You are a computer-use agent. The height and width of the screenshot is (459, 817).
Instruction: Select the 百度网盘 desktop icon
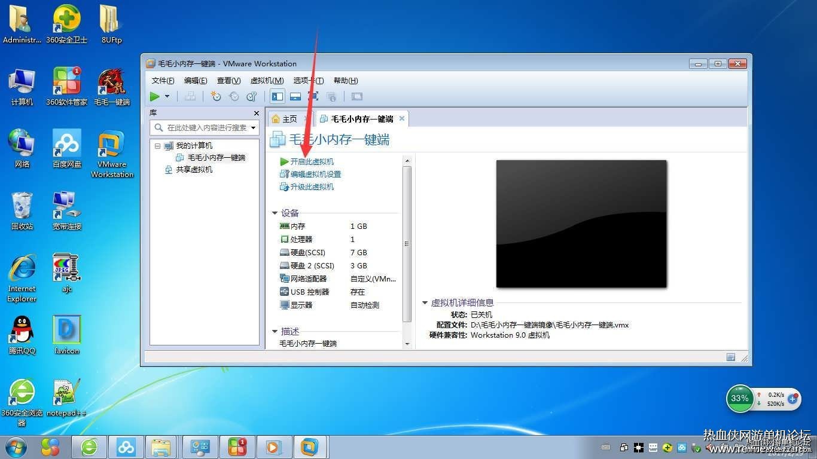pos(67,149)
